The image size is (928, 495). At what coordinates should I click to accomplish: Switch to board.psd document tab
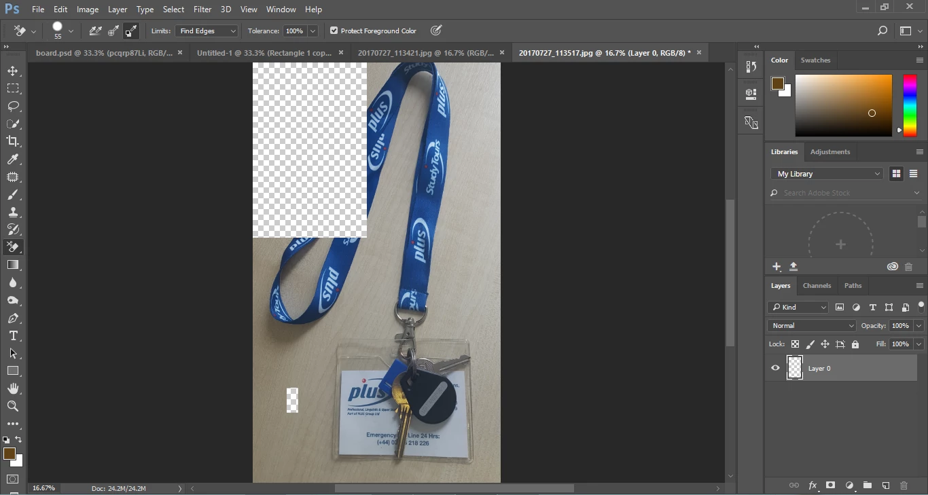[x=103, y=52]
